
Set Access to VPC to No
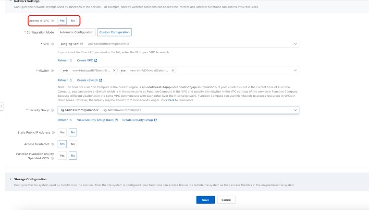coord(73,21)
